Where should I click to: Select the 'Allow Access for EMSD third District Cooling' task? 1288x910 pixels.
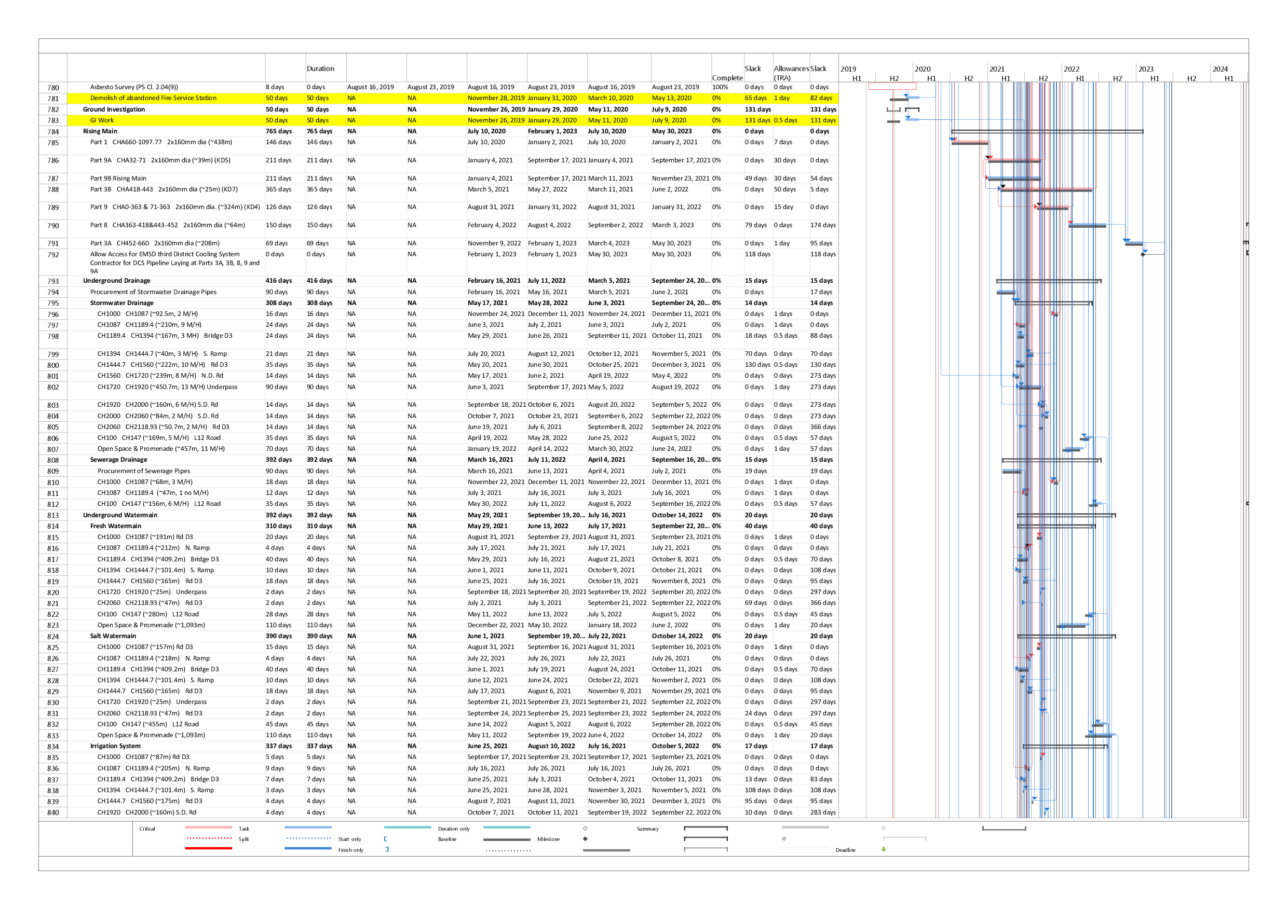(175, 263)
